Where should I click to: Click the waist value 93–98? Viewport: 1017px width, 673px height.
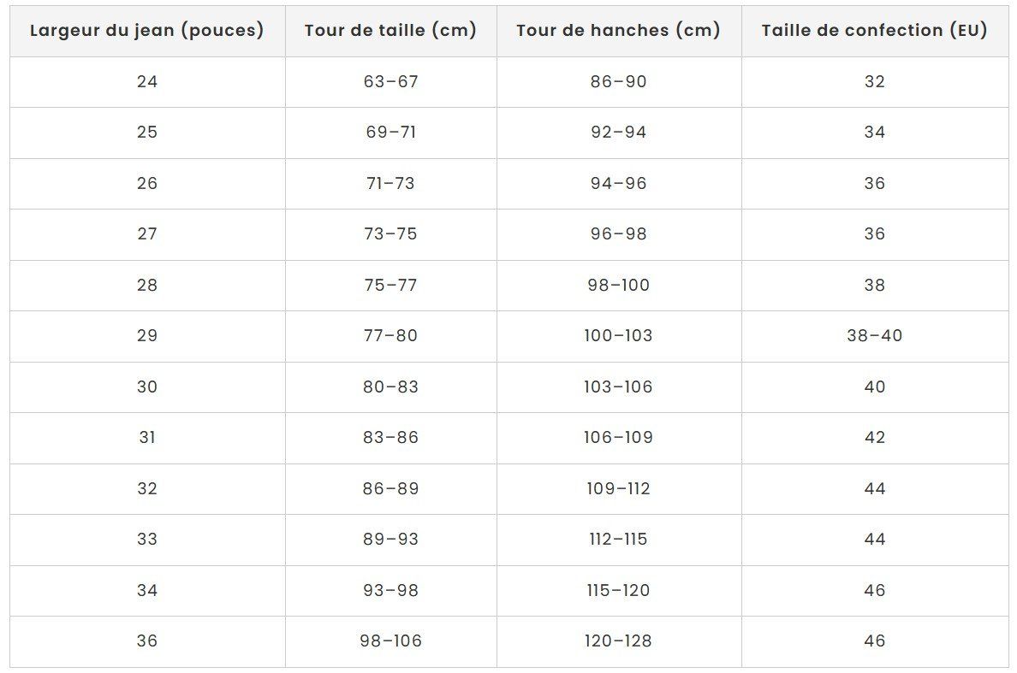(x=391, y=590)
